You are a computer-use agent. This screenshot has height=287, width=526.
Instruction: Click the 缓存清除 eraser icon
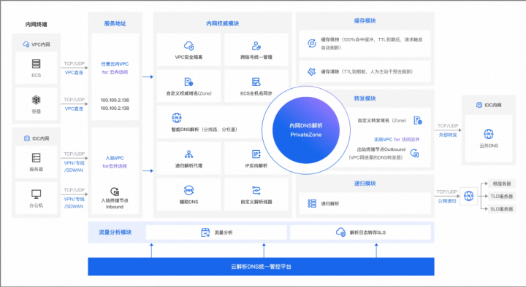coord(312,71)
